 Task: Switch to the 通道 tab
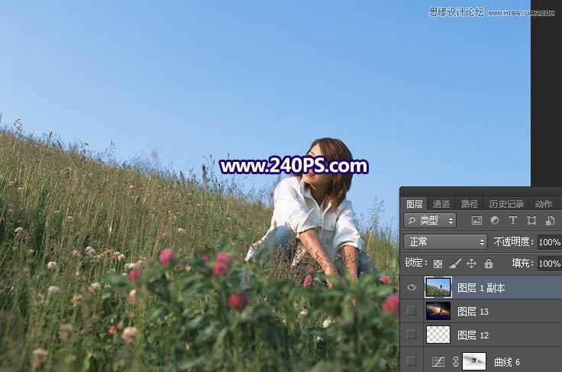click(x=441, y=204)
